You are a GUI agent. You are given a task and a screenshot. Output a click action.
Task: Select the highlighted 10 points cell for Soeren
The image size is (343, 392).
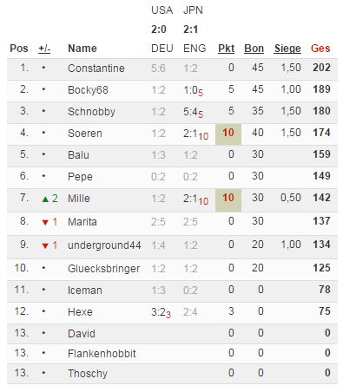228,134
